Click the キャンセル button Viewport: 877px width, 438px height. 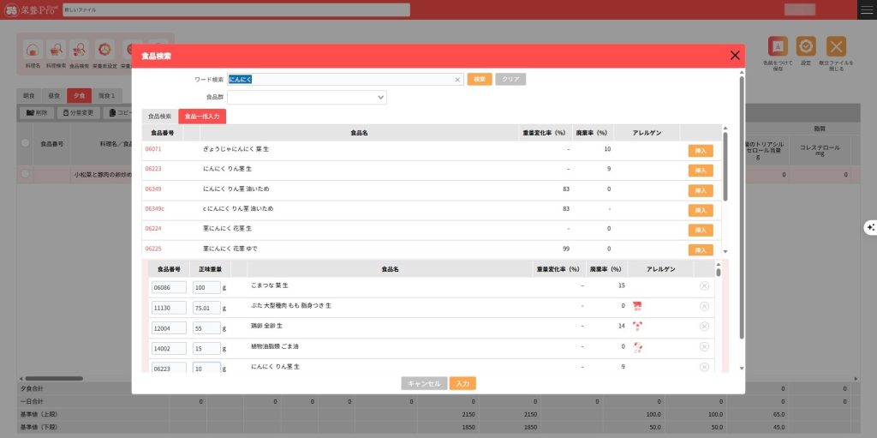point(424,384)
